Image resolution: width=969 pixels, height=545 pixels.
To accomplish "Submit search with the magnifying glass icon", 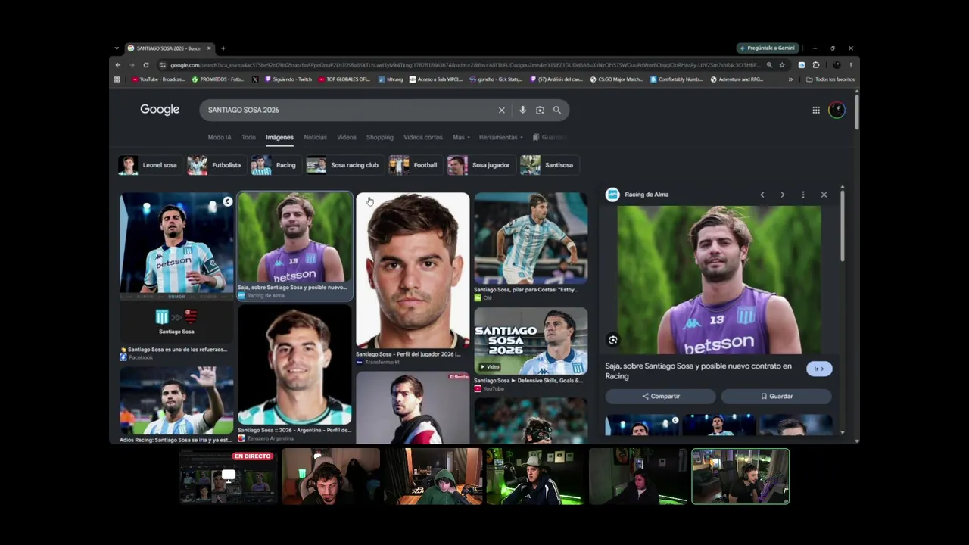I will (557, 110).
